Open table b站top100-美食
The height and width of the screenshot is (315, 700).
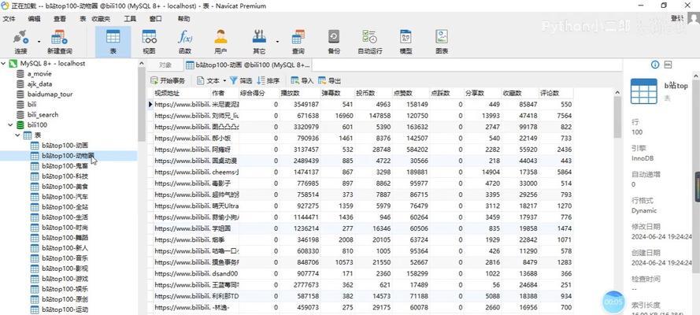(65, 187)
